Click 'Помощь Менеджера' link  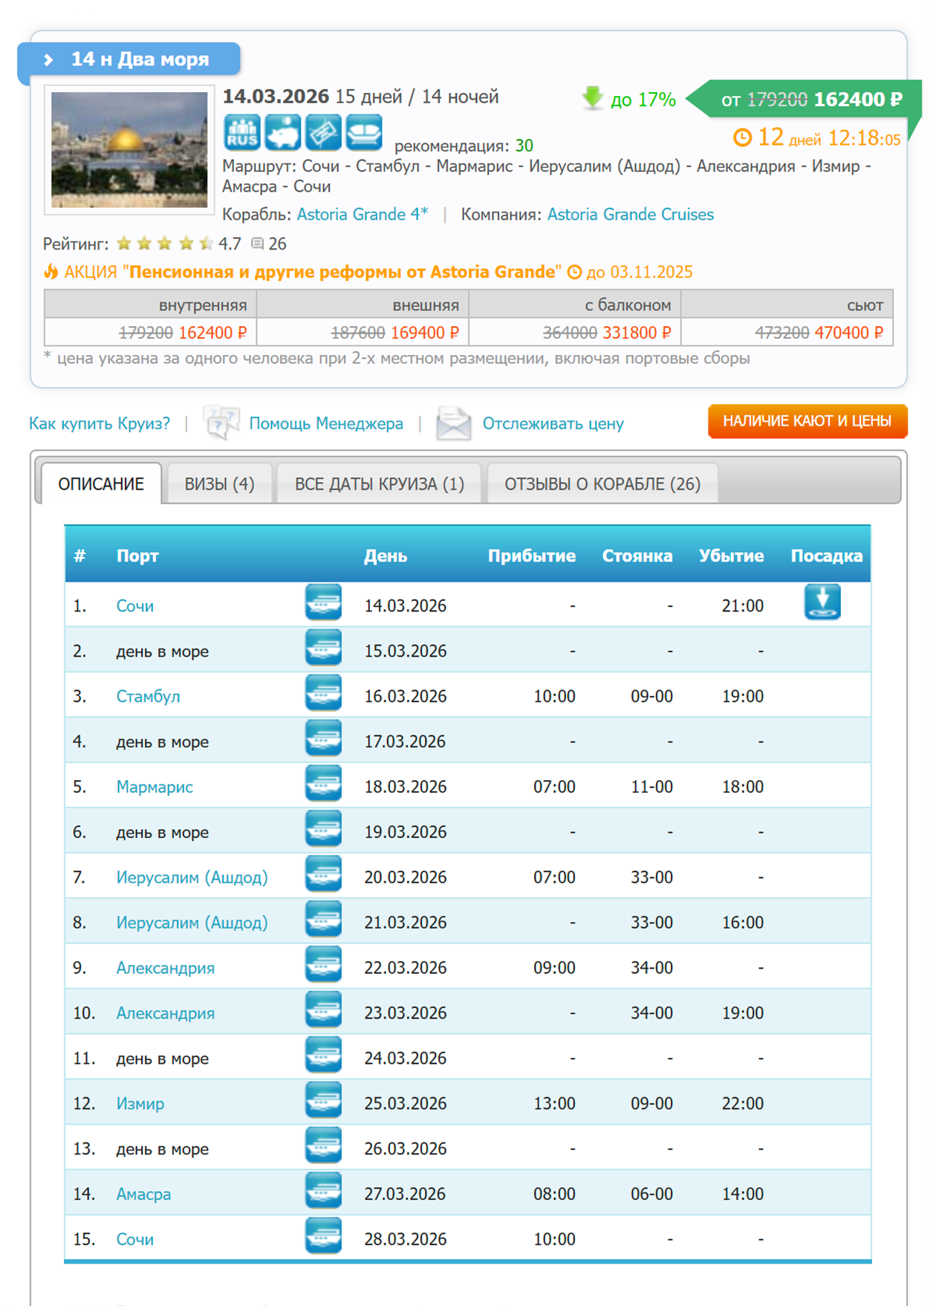(x=326, y=423)
